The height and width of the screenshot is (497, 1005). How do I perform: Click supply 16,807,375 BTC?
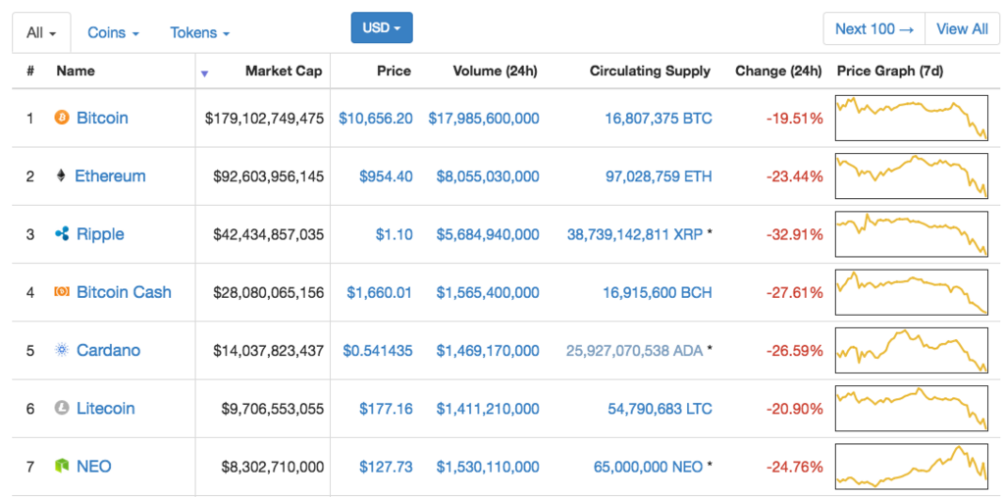tap(659, 119)
